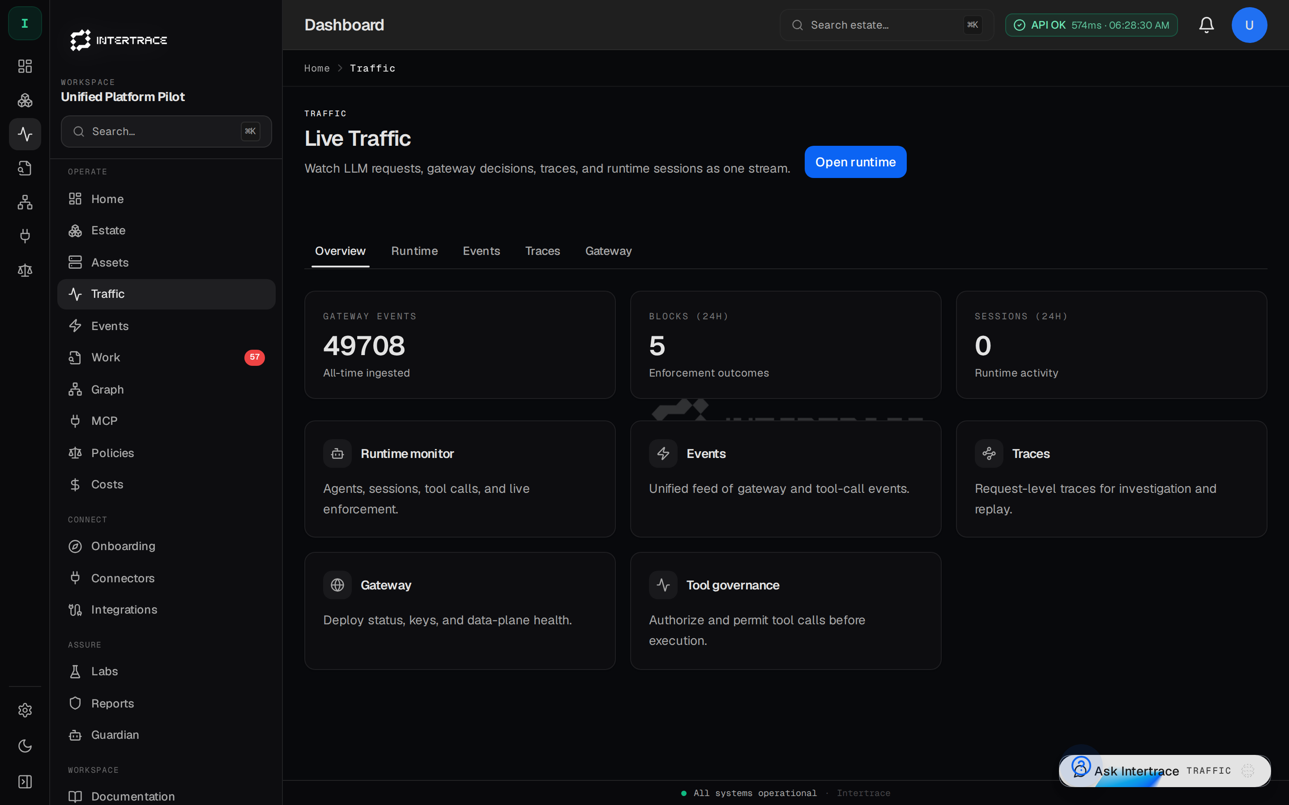Open the Tool governance card

785,610
